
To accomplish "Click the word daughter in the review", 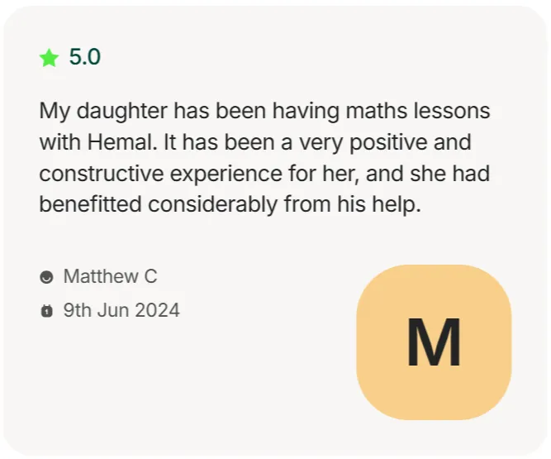I will tap(122, 112).
